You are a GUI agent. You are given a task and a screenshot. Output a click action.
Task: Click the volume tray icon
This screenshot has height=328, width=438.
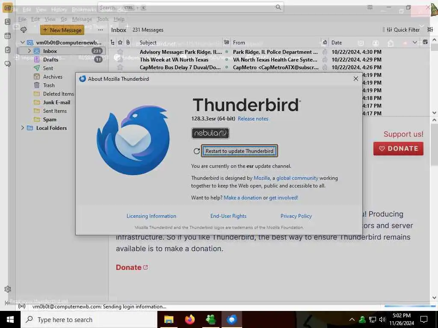coord(382,319)
